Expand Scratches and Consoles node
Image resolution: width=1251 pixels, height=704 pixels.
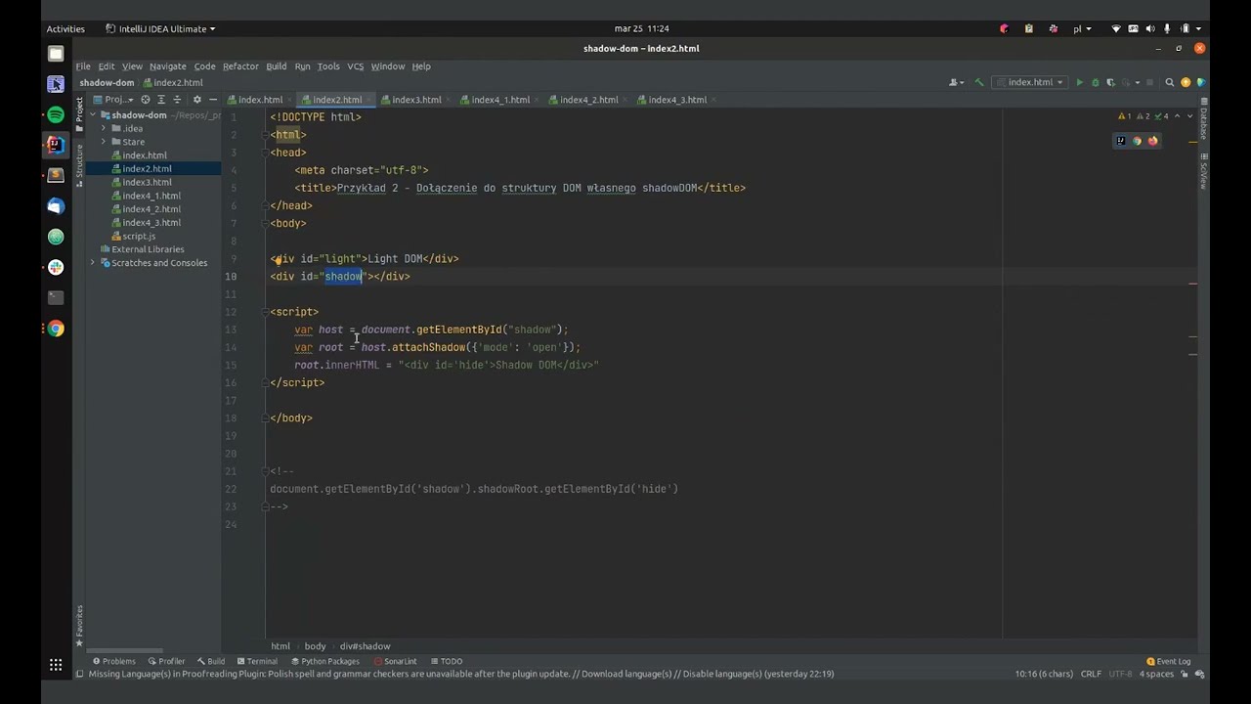(93, 263)
